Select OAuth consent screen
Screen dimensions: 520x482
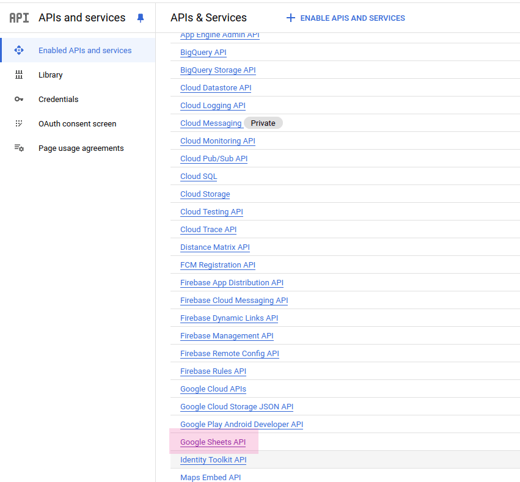click(77, 123)
